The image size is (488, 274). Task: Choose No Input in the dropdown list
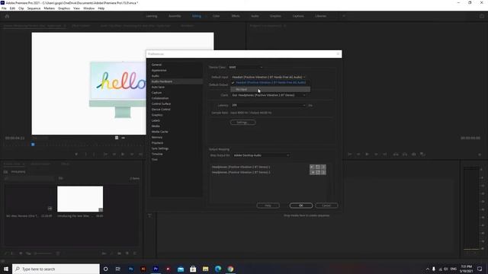270,90
